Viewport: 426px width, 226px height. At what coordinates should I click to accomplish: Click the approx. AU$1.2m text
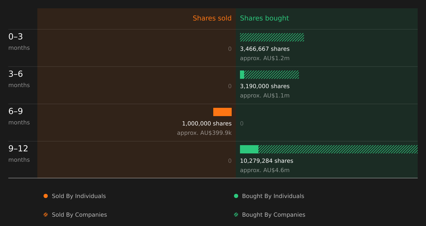[265, 58]
